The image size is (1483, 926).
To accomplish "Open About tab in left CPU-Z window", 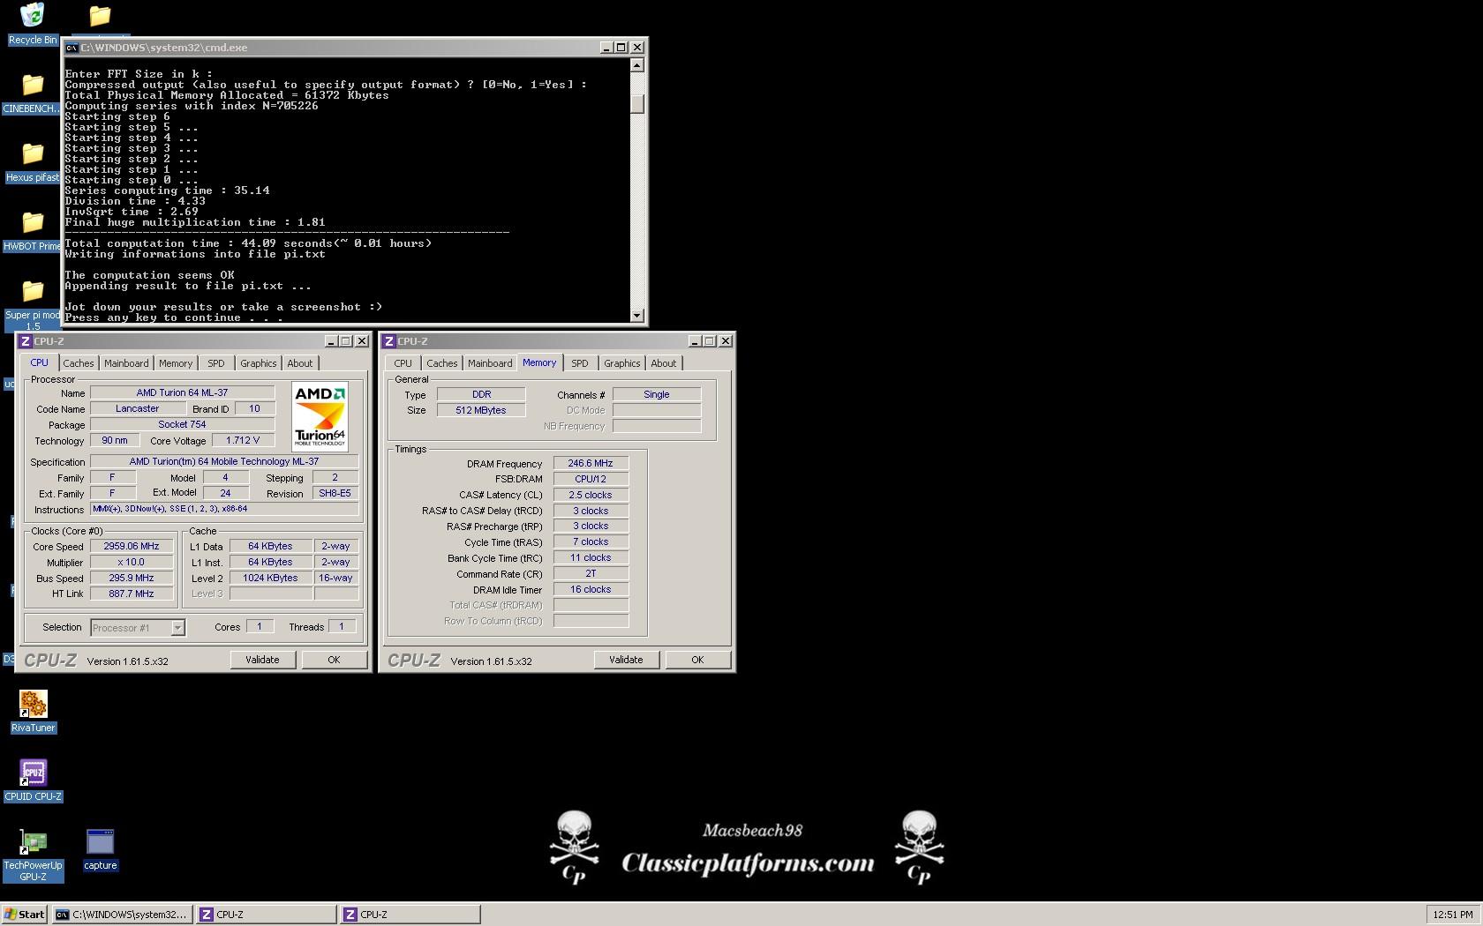I will [300, 363].
